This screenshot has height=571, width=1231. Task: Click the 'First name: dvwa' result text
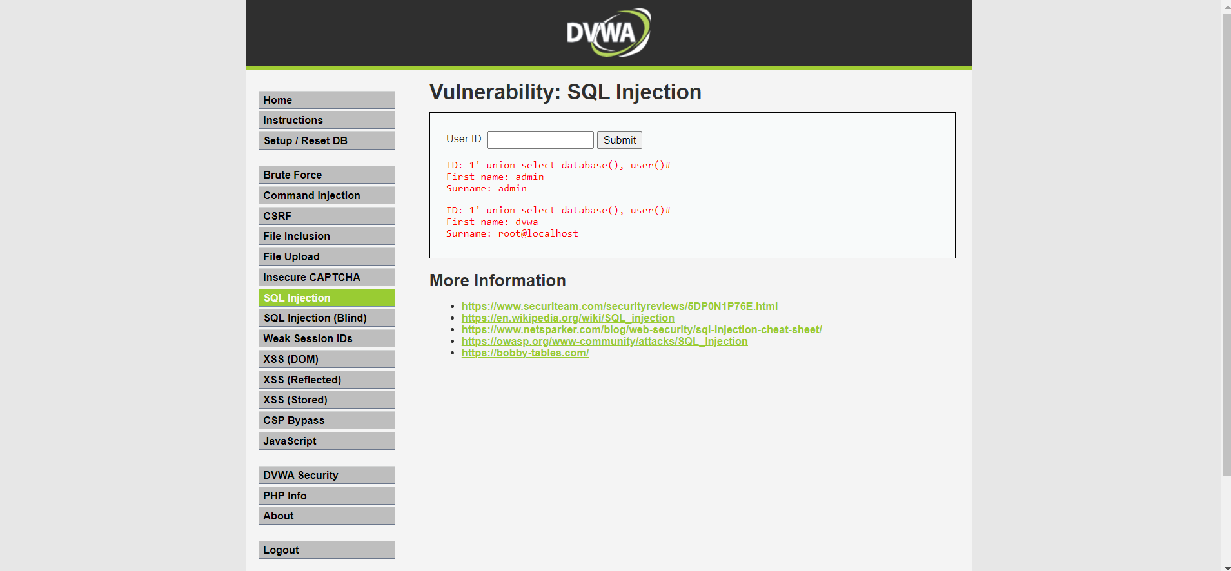pos(492,222)
